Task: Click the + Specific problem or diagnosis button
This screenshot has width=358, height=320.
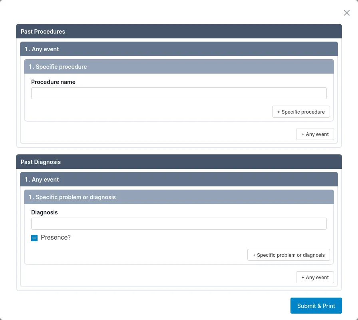Action: tap(288, 255)
